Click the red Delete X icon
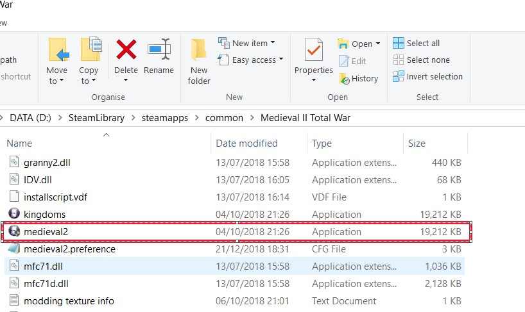Screen dimensions: 525x312 tap(126, 49)
